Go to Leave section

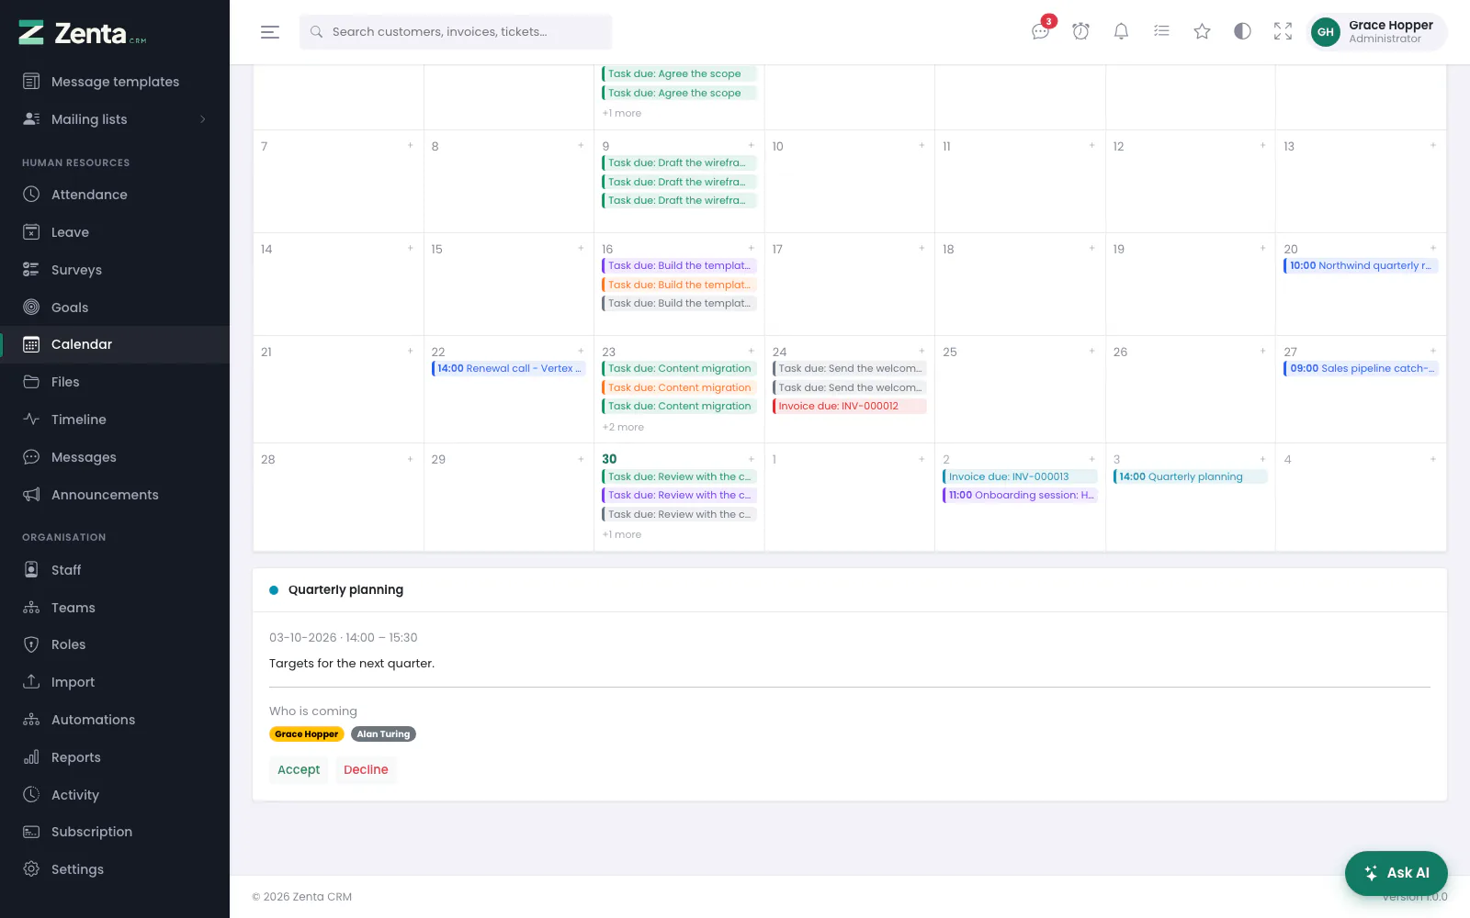coord(115,232)
